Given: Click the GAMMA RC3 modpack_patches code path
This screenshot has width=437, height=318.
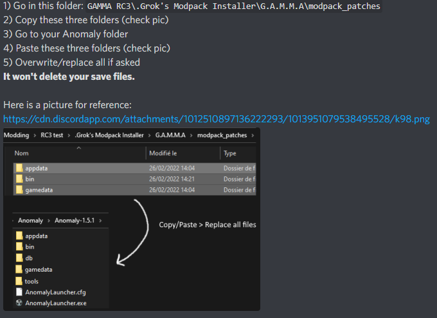Looking at the screenshot, I should (x=233, y=6).
